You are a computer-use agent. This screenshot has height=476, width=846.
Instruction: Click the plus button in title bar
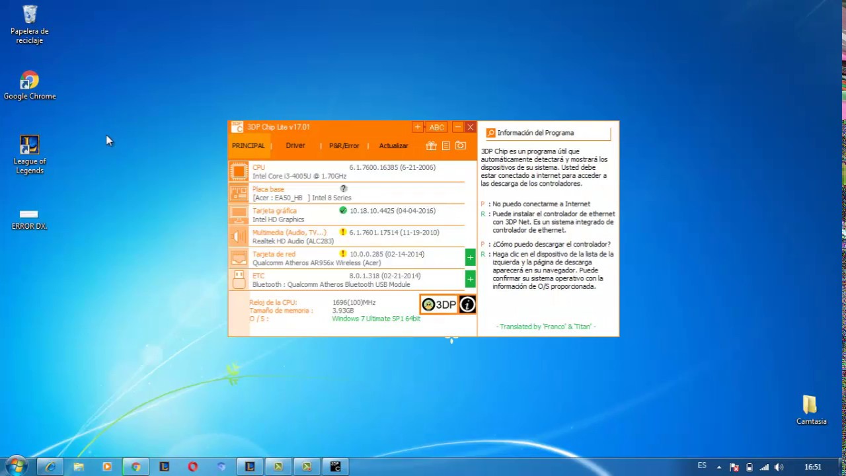[417, 127]
